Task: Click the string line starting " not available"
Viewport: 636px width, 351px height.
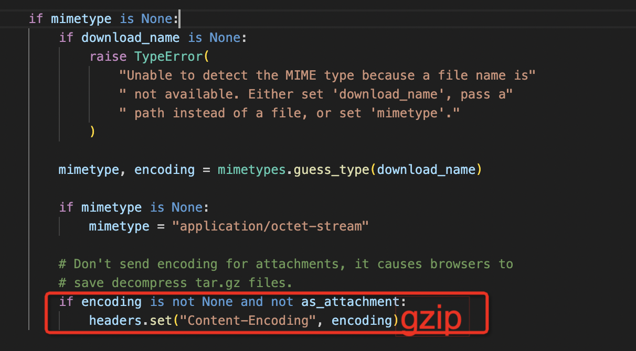Action: [x=315, y=94]
